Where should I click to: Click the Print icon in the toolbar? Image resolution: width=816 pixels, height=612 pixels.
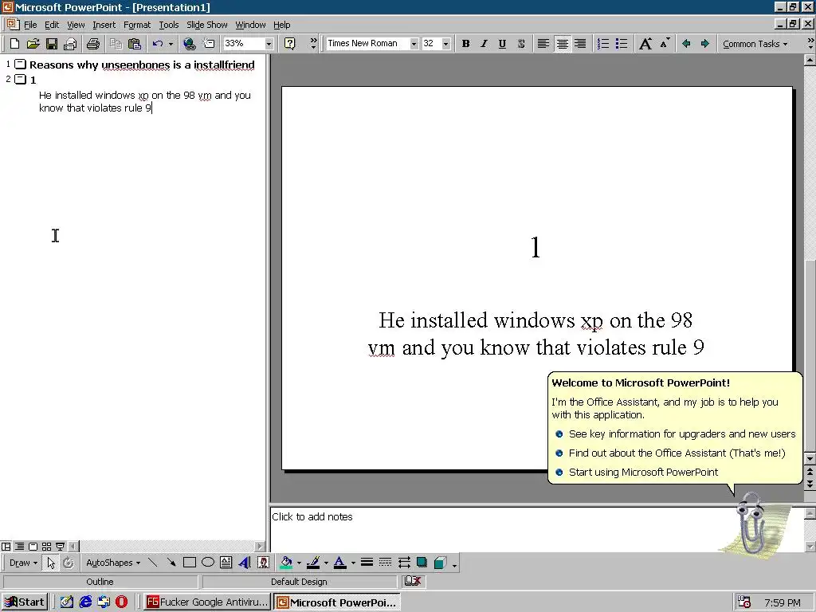click(93, 44)
